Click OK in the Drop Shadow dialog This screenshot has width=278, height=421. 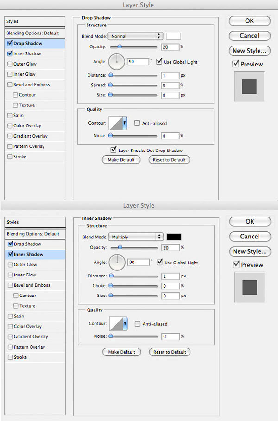pyautogui.click(x=250, y=20)
